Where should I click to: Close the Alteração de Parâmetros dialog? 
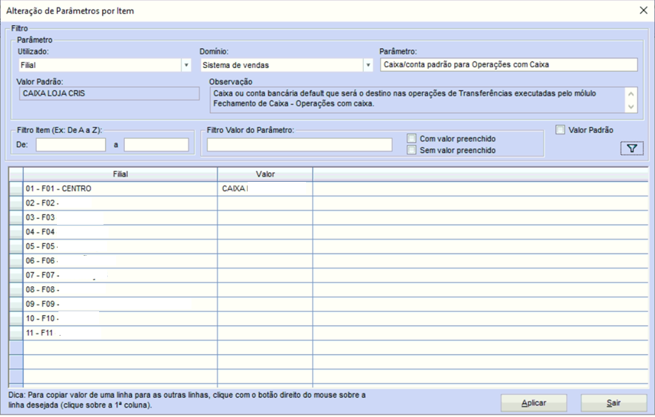pos(642,11)
